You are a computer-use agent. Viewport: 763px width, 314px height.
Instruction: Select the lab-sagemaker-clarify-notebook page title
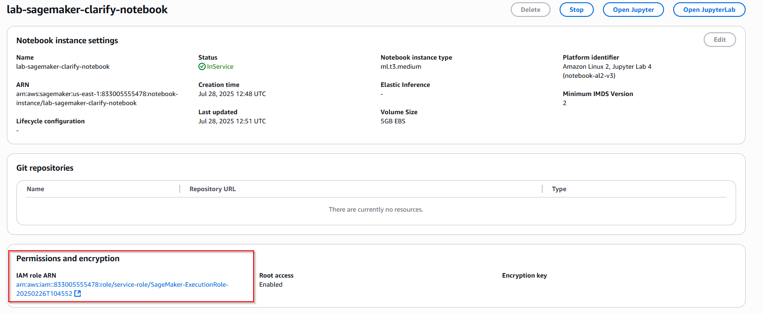click(x=87, y=10)
